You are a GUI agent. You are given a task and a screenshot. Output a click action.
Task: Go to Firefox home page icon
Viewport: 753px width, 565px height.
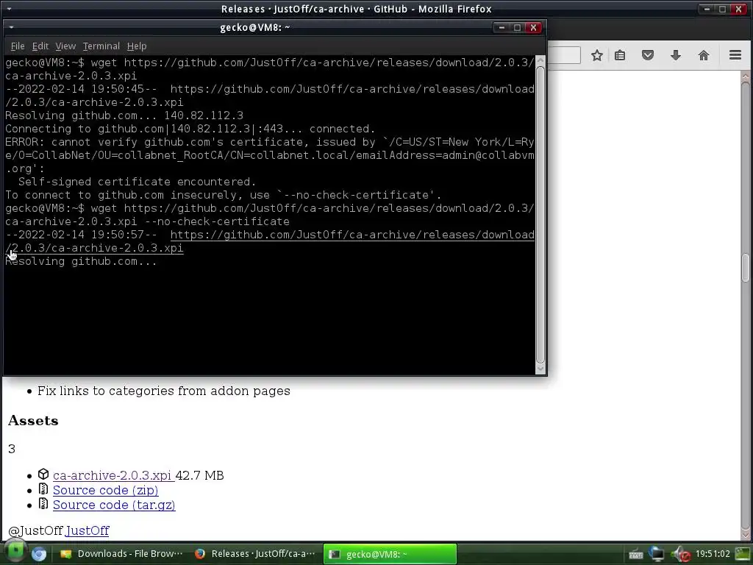tap(704, 55)
